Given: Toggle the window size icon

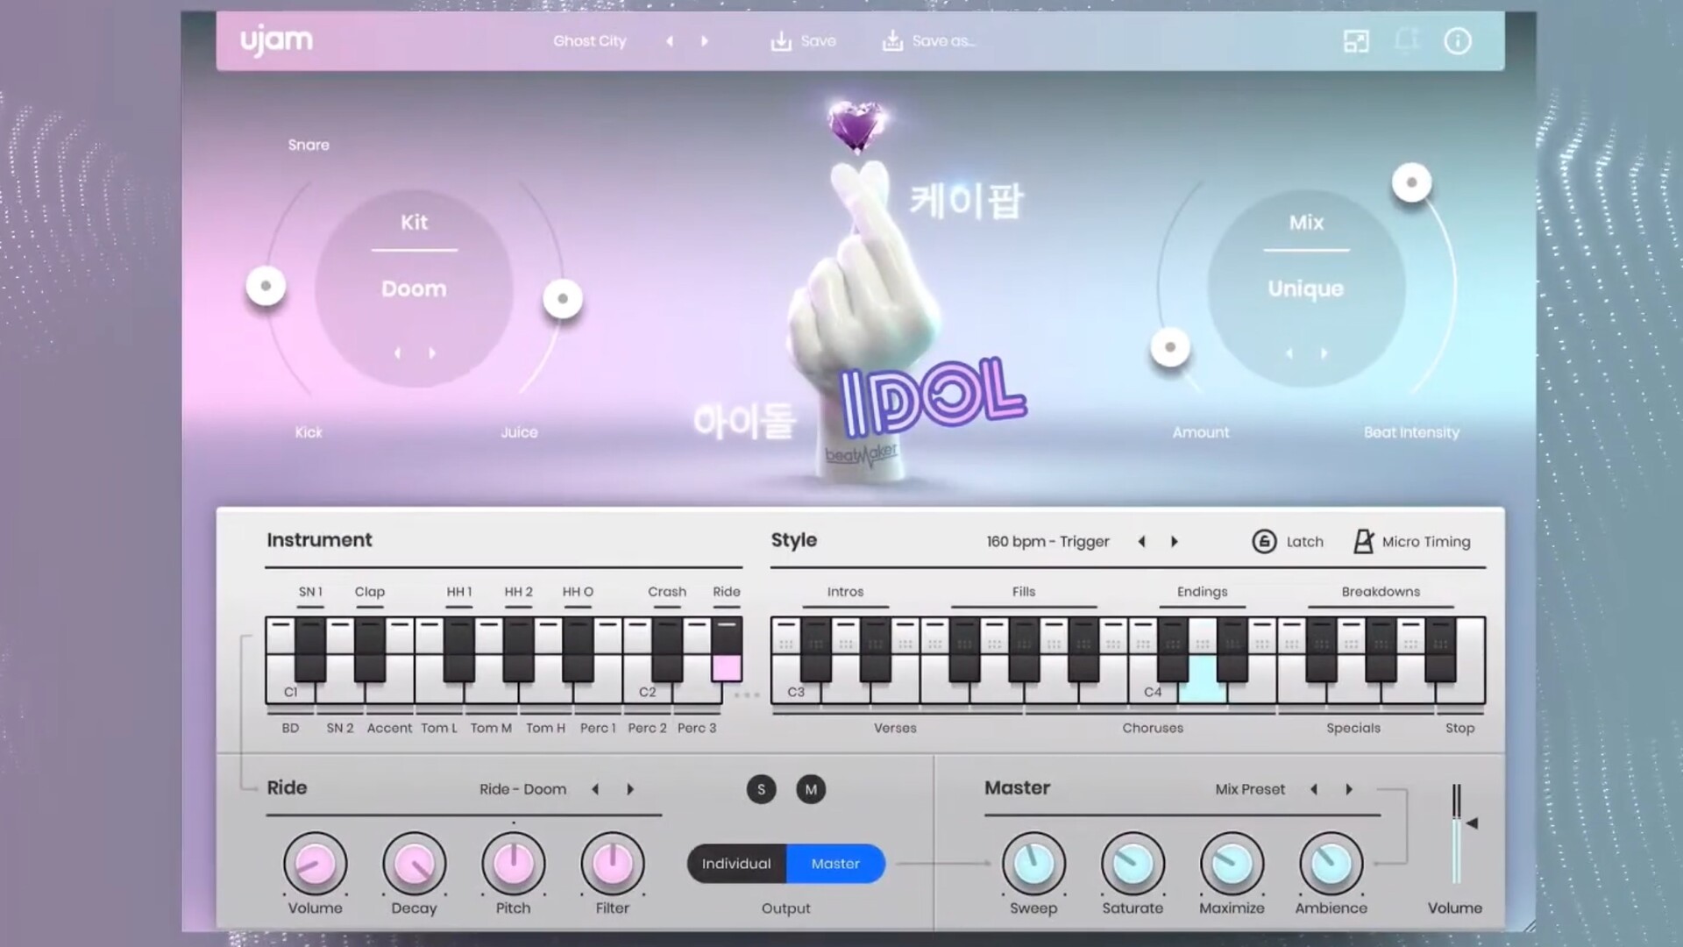Looking at the screenshot, I should (1356, 41).
